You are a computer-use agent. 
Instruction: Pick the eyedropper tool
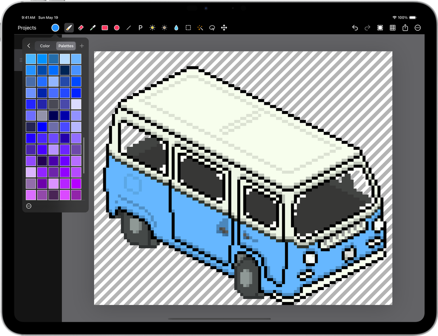pos(93,28)
